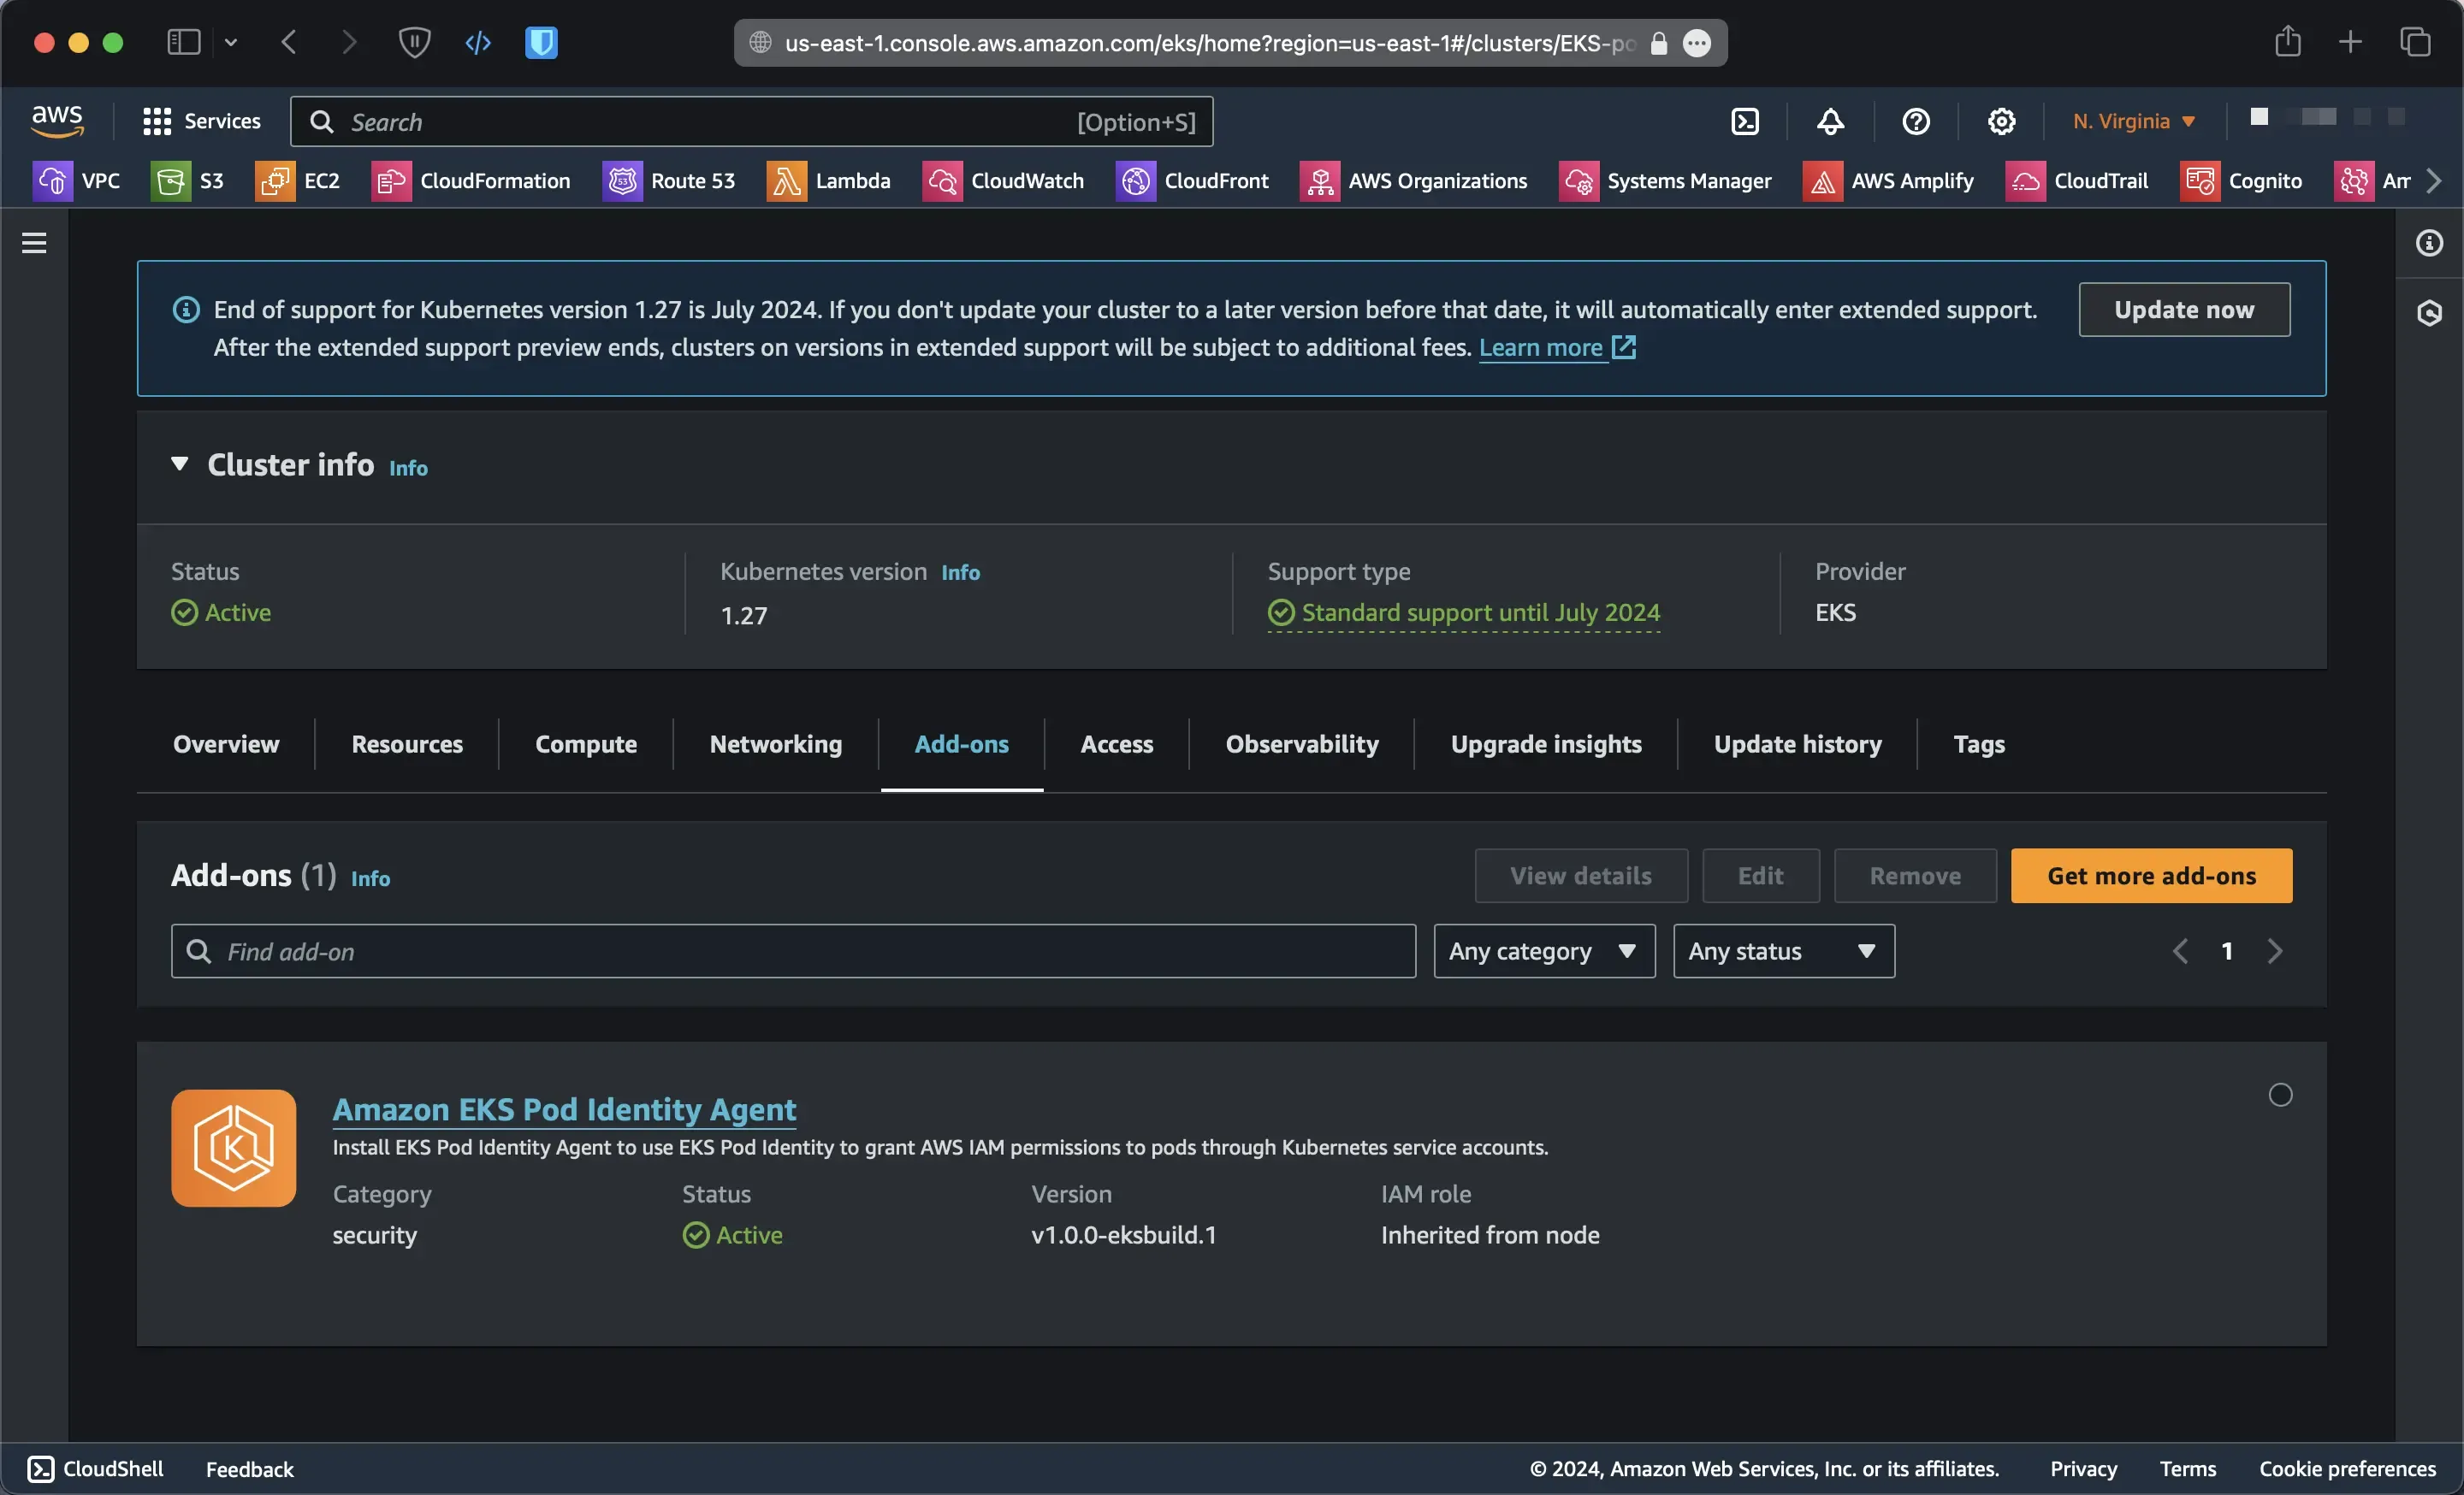Open the Any category dropdown
Image resolution: width=2464 pixels, height=1495 pixels.
click(x=1543, y=951)
